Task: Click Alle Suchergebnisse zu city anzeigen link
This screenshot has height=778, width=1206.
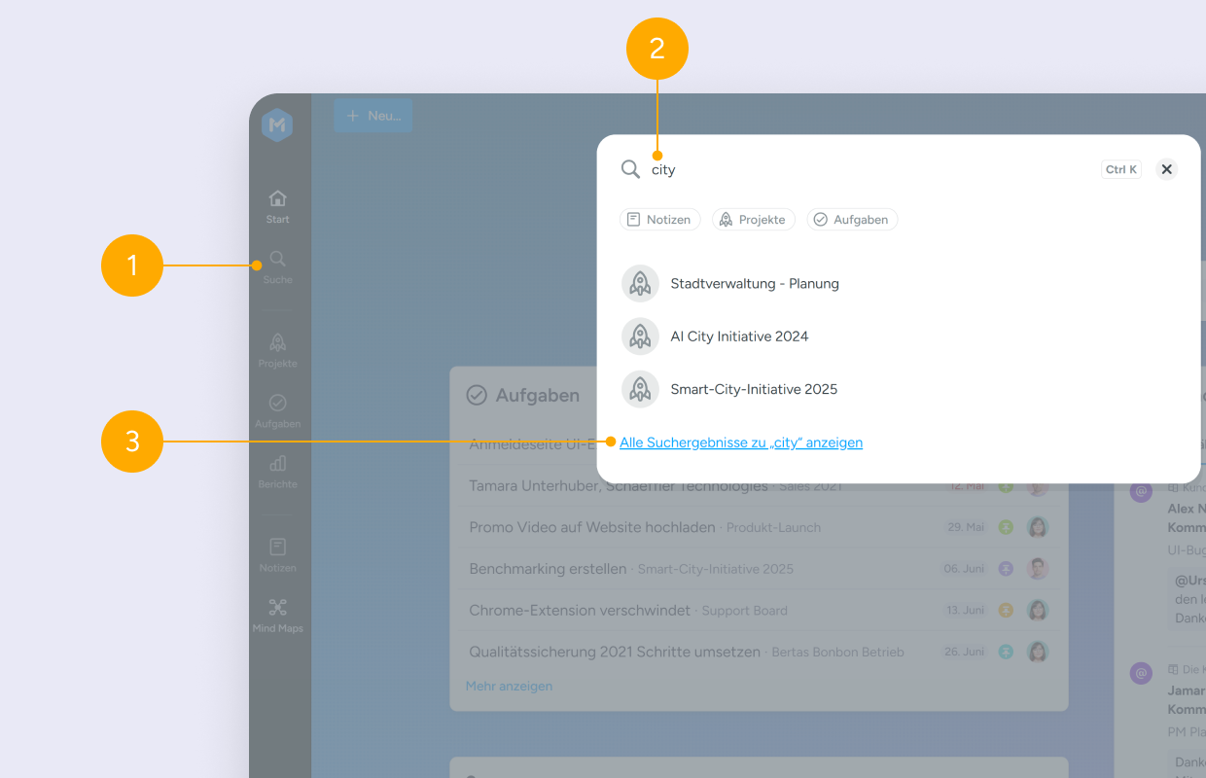Action: point(741,442)
